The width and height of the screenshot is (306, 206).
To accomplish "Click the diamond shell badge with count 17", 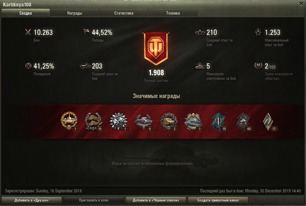I will coord(268,121).
